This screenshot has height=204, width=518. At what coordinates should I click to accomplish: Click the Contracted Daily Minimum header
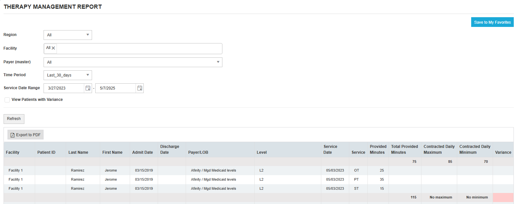(x=475, y=150)
